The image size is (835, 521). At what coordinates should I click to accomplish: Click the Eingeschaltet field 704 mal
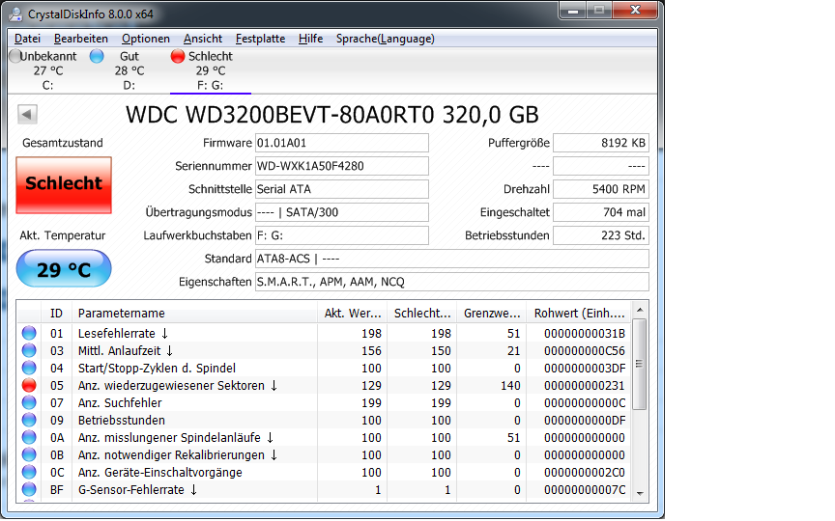point(601,212)
